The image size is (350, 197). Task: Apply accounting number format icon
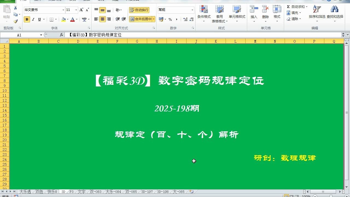[161, 19]
